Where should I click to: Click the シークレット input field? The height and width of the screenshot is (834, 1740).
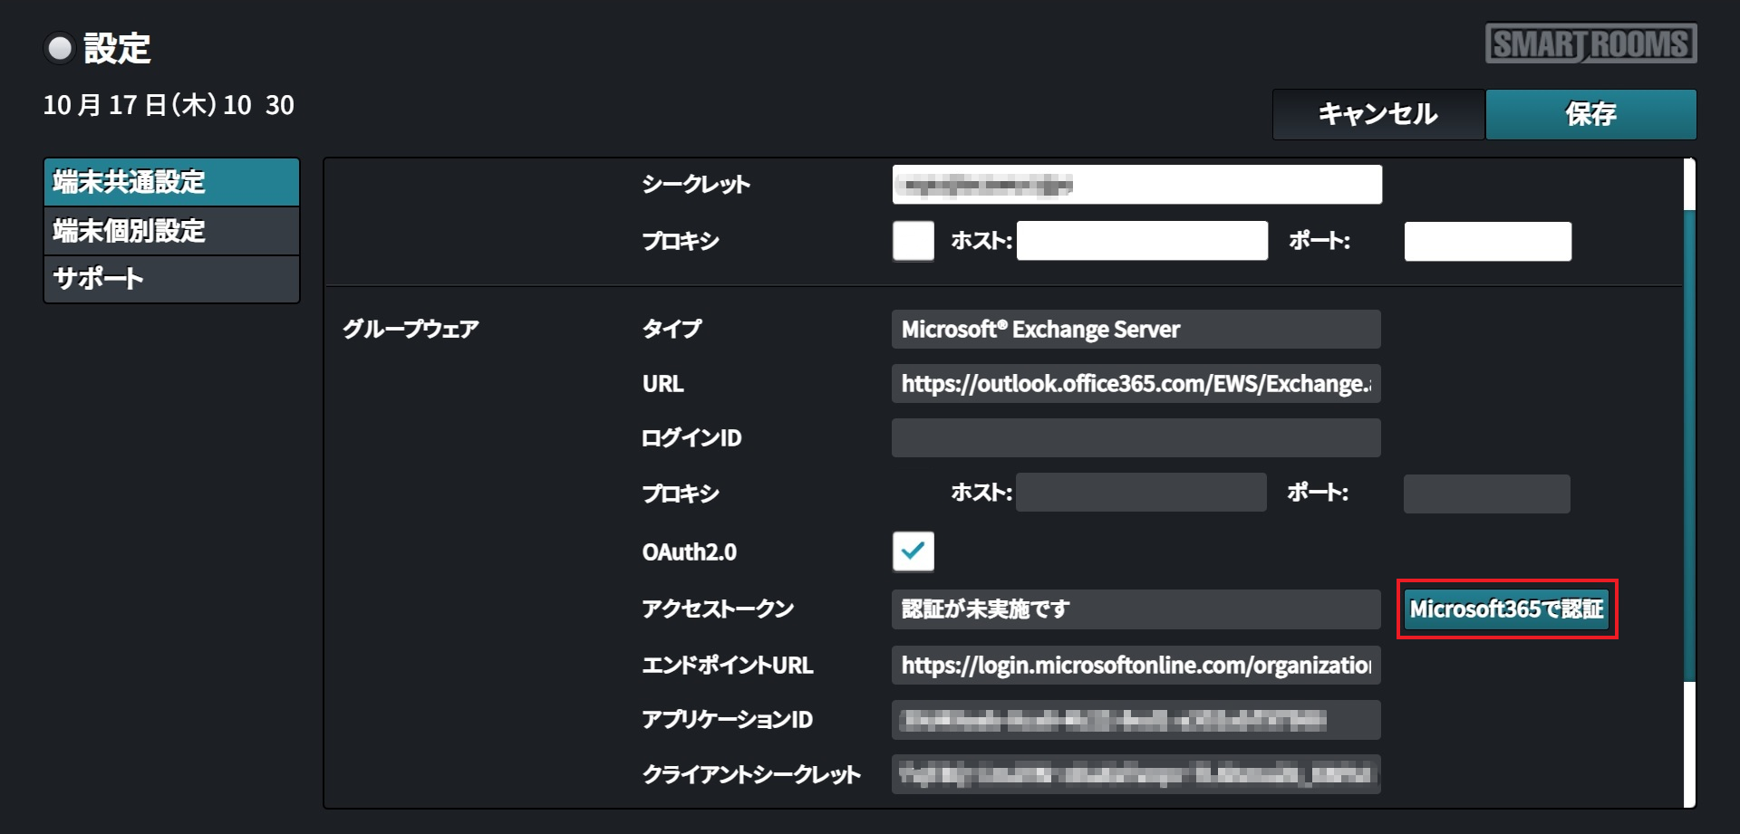pos(1136,185)
